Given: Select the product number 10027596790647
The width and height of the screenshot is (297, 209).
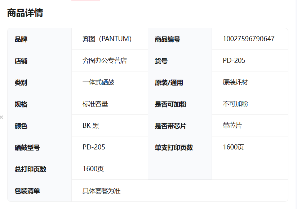Looking at the screenshot, I should click(248, 39).
